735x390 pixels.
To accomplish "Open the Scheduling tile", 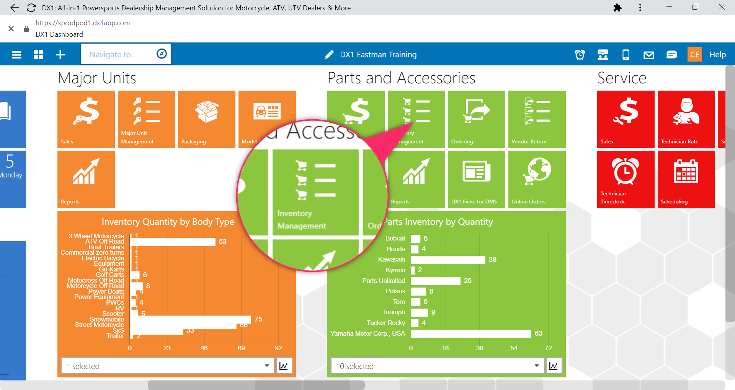I will pos(686,179).
